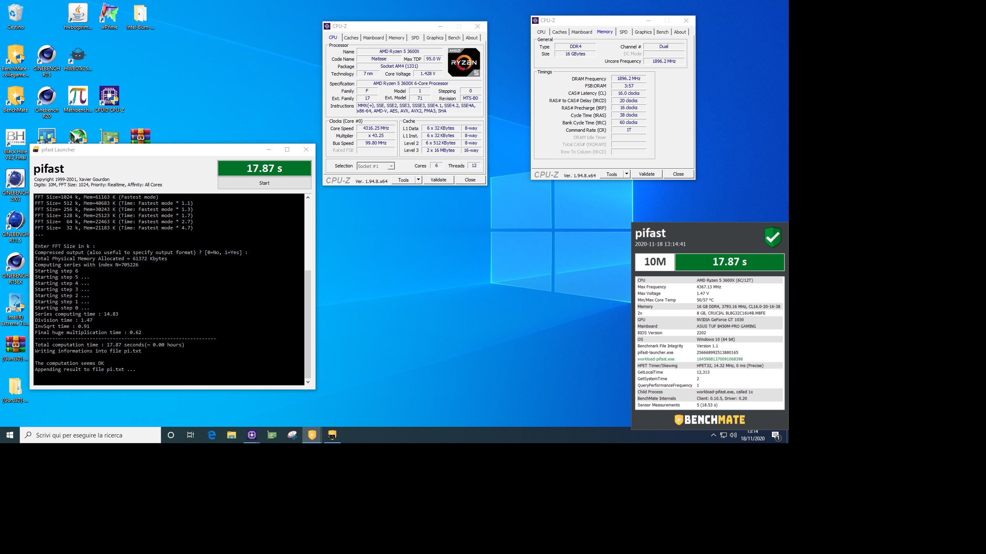
Task: Expand Tools dropdown arrow in left CPU-Z
Action: tap(418, 180)
